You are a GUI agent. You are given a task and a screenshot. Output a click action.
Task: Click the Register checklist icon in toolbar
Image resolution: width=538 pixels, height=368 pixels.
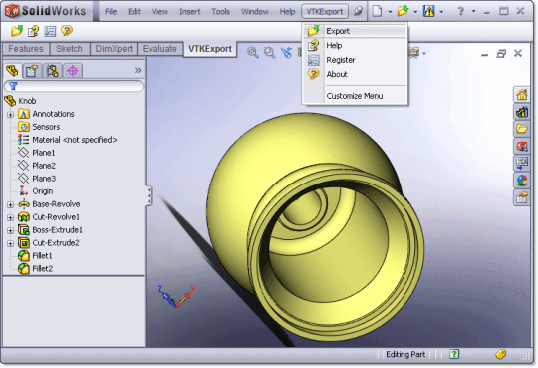[x=50, y=31]
